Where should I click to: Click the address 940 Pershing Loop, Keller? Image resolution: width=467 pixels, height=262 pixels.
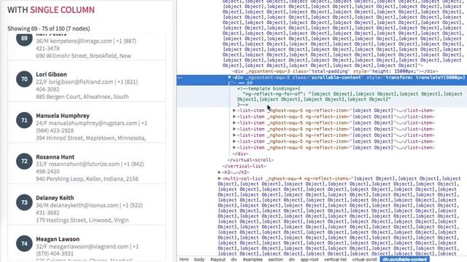(x=87, y=179)
